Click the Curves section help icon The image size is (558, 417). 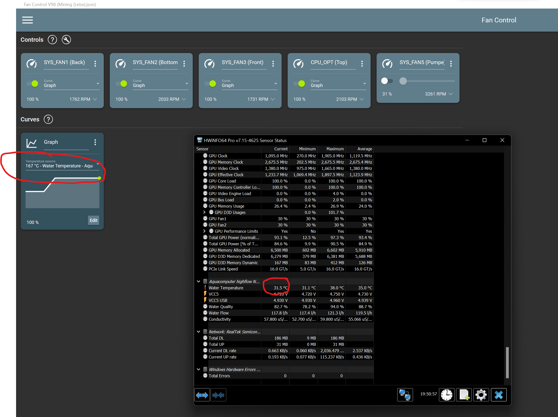48,119
